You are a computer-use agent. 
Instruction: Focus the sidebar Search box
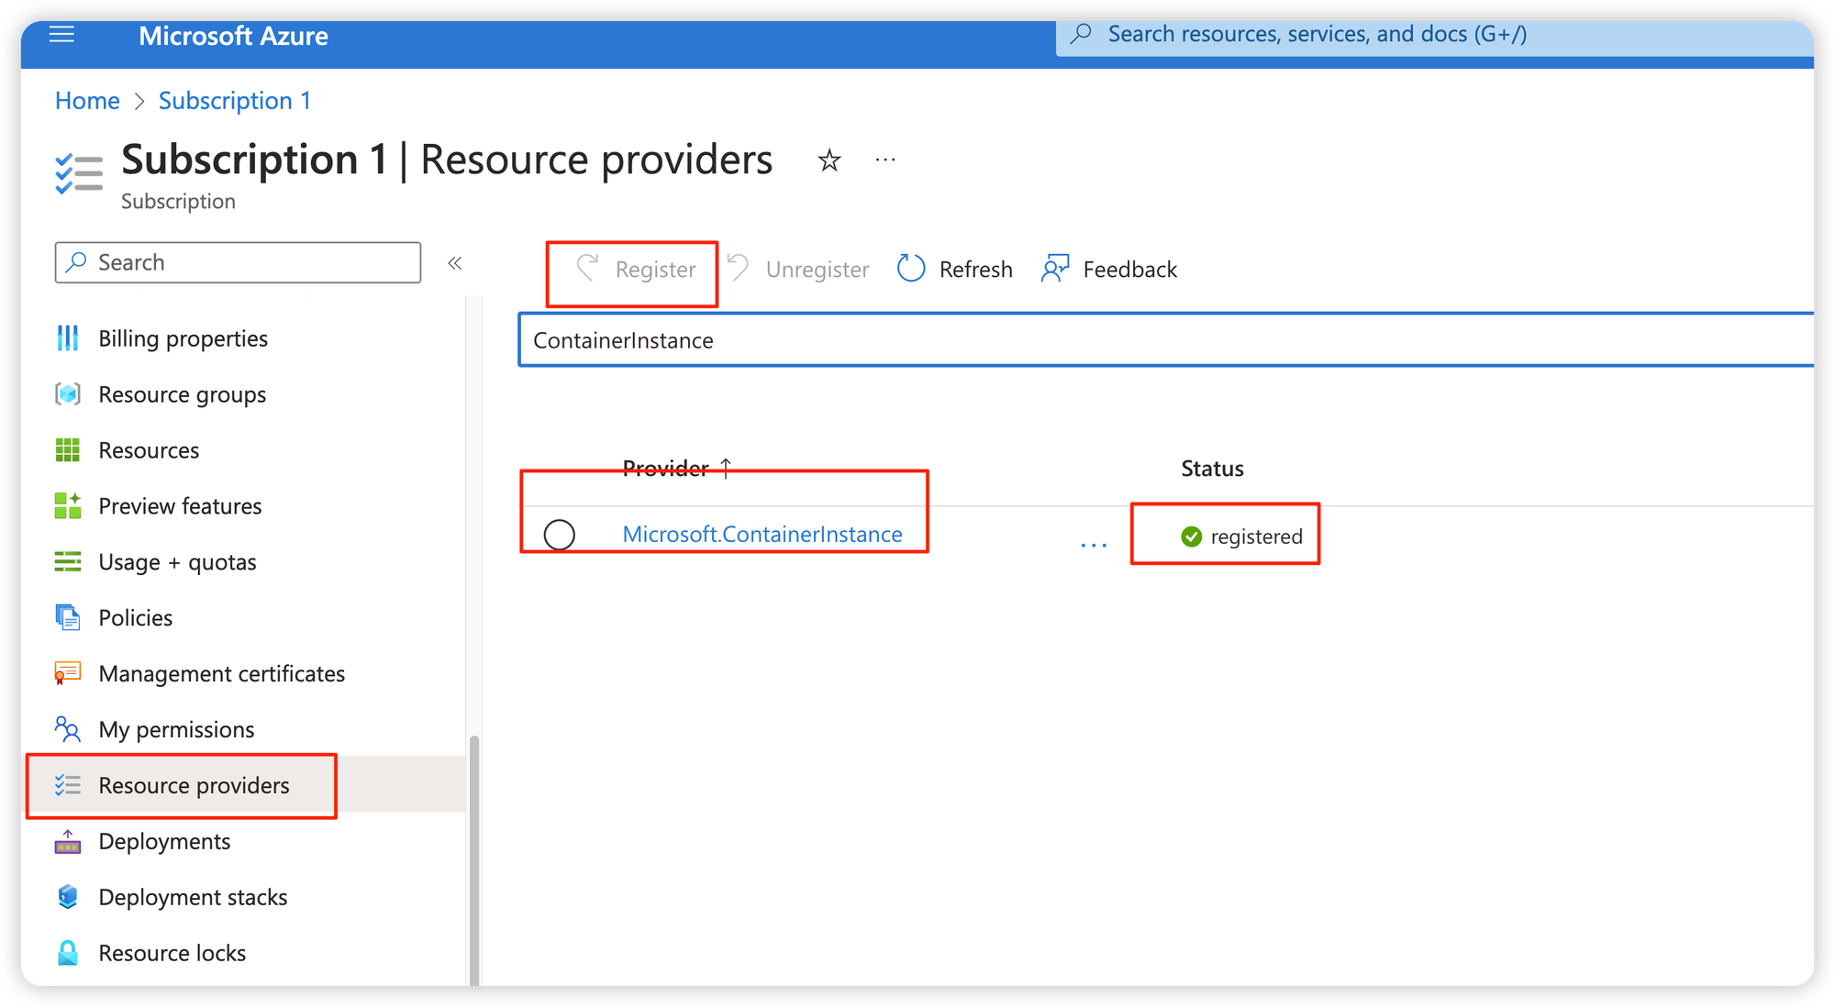[x=238, y=262]
